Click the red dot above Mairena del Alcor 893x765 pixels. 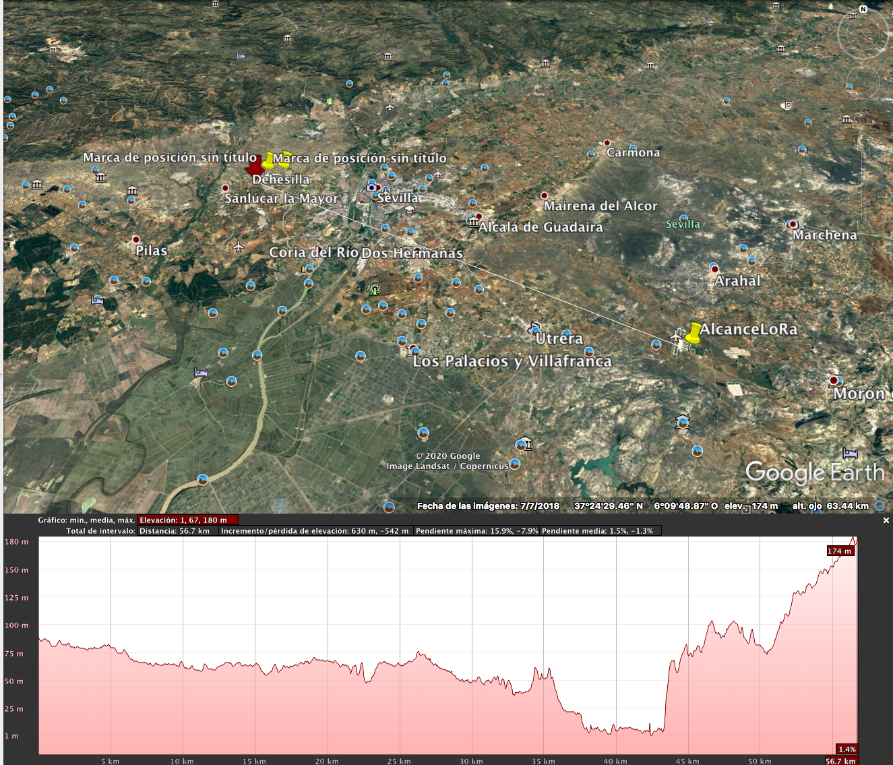point(544,195)
